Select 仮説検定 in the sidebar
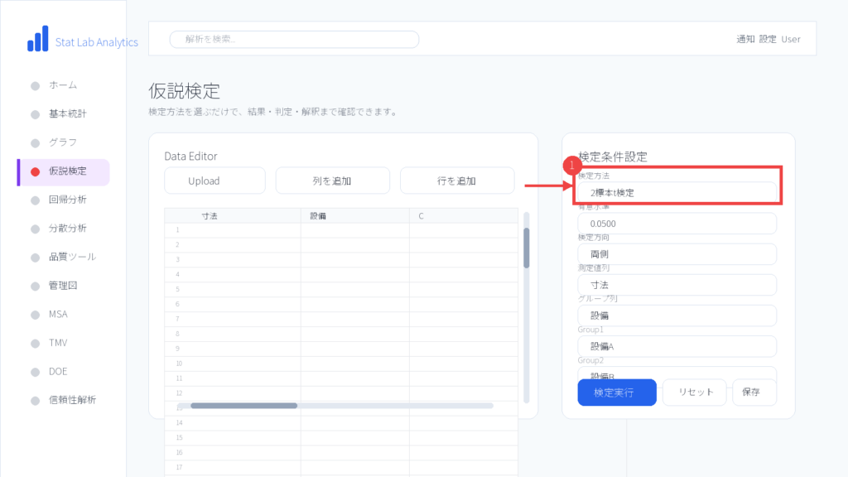This screenshot has width=848, height=477. (64, 172)
